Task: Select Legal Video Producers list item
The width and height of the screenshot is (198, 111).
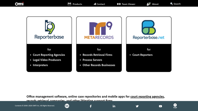Action: 47,60
